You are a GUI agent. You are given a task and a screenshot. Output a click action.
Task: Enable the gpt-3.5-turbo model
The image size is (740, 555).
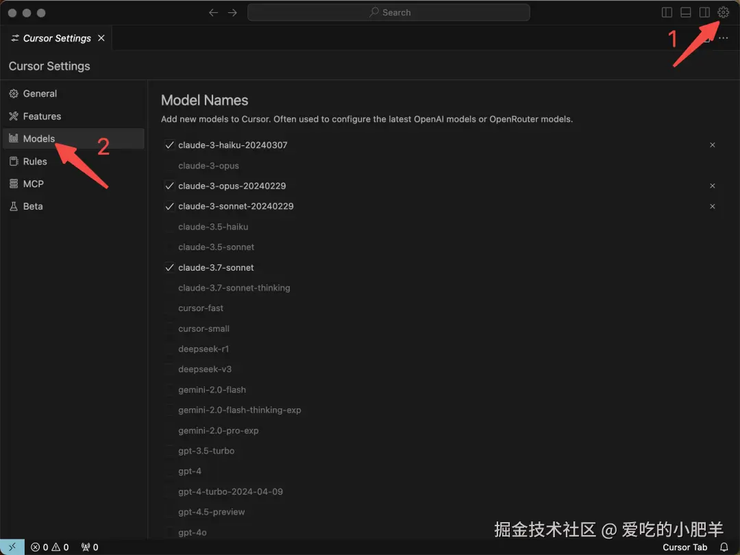[169, 451]
